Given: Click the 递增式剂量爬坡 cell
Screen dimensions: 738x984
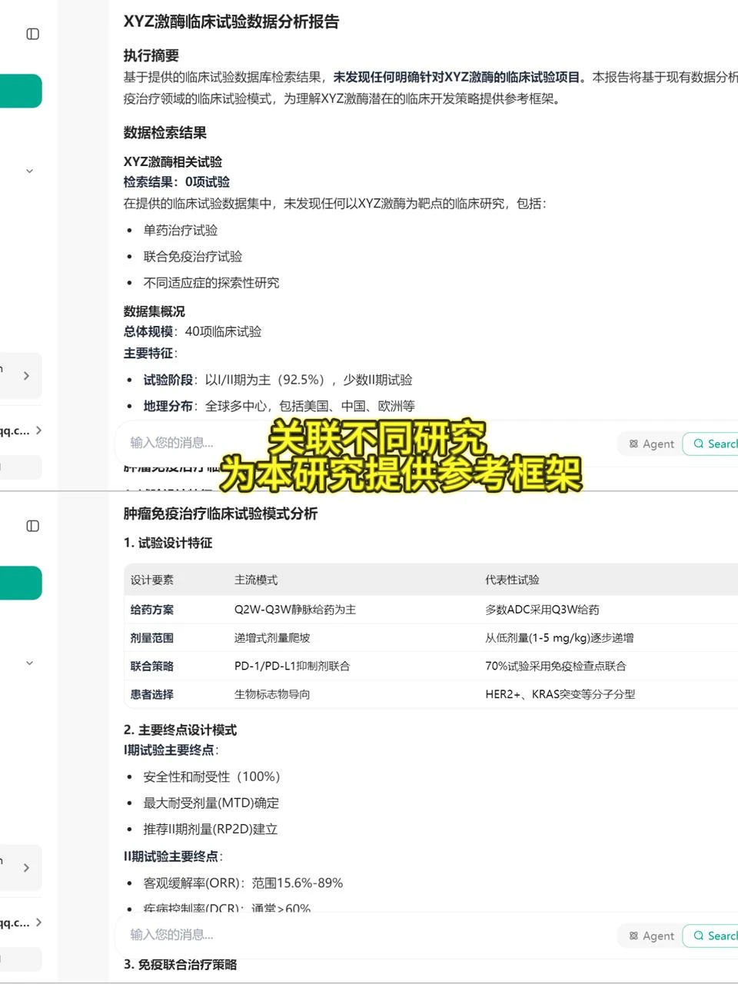Looking at the screenshot, I should (x=272, y=638).
